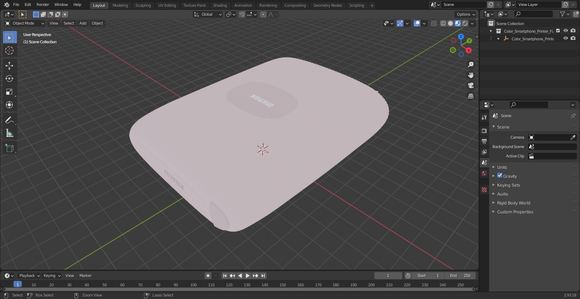Switch to the Modeling workspace tab

[x=120, y=5]
